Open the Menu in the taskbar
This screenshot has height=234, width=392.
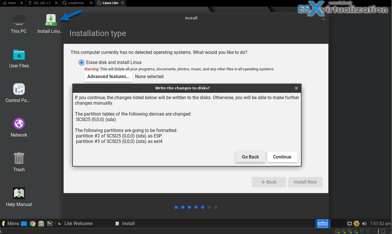pos(11,223)
